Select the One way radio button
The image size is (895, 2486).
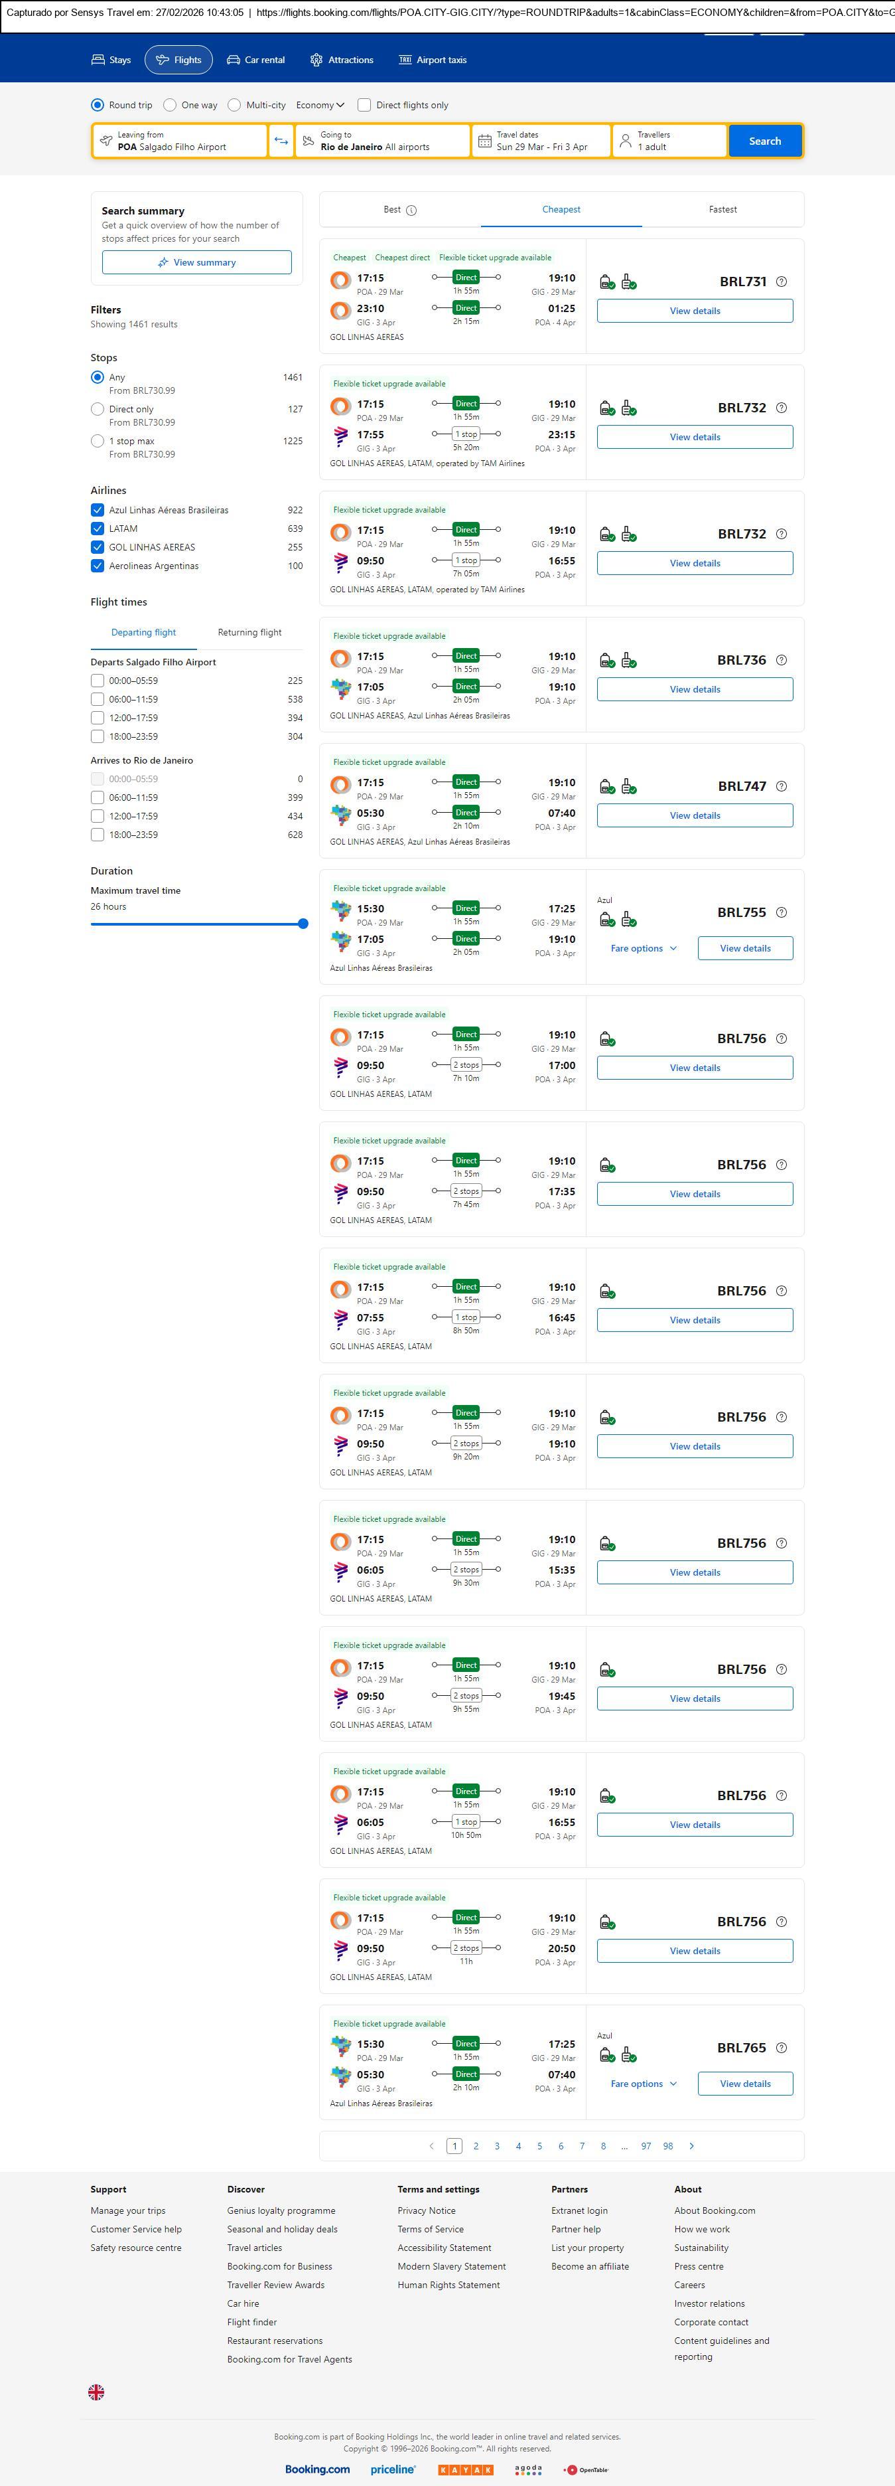pyautogui.click(x=171, y=105)
